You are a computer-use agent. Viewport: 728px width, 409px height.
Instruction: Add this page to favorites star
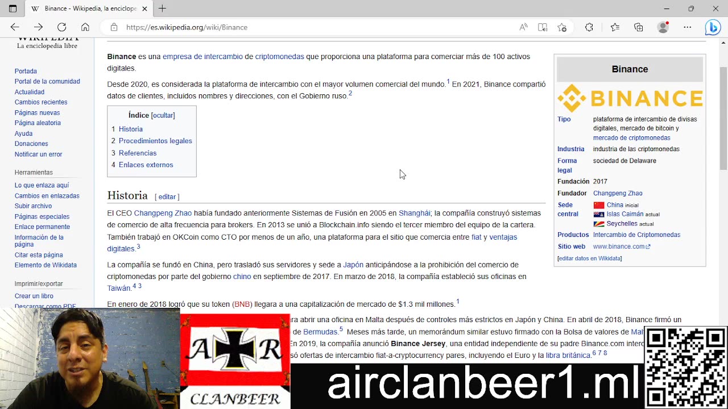pos(562,27)
